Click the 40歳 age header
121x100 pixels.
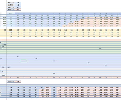pos(71,30)
